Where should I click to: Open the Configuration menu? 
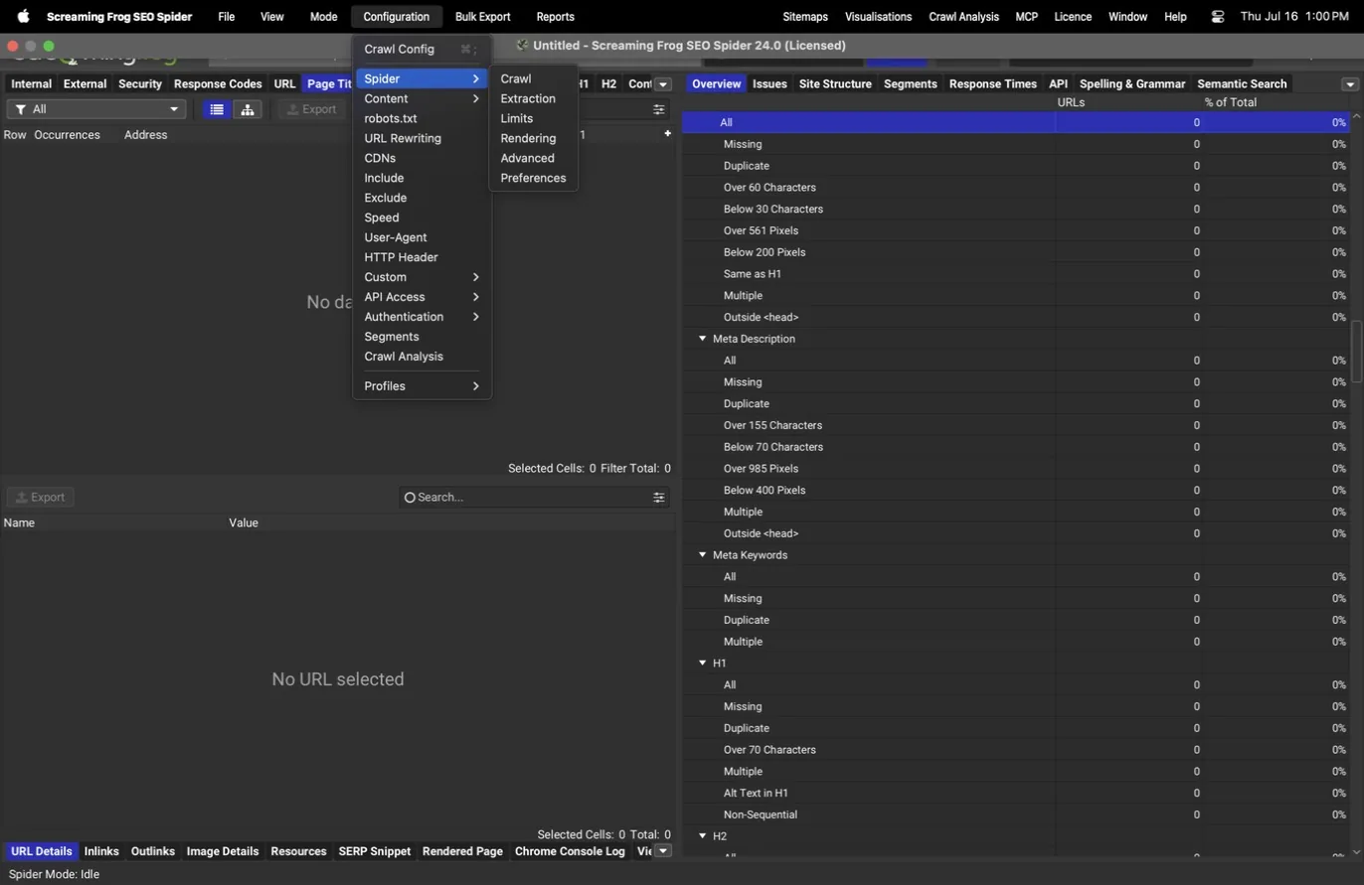tap(396, 17)
